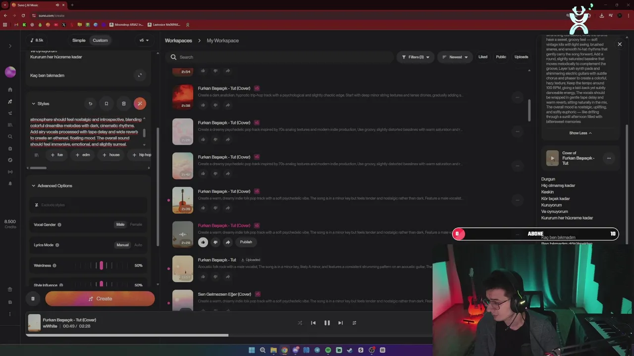Open the Explore compass icon in sidebar
Image resolution: width=634 pixels, height=356 pixels.
click(10, 160)
